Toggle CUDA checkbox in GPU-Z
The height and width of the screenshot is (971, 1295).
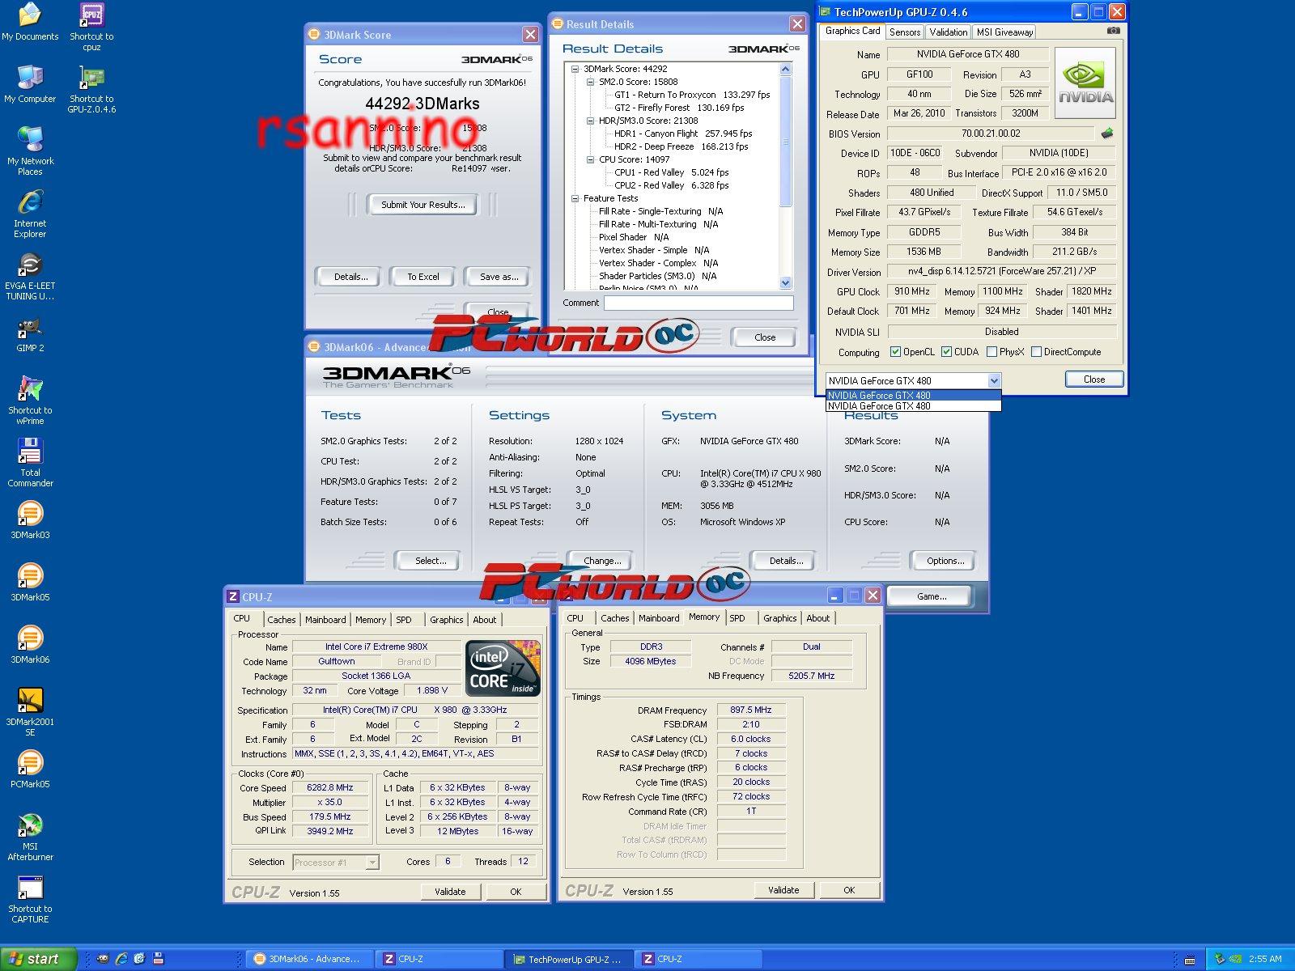(x=946, y=352)
